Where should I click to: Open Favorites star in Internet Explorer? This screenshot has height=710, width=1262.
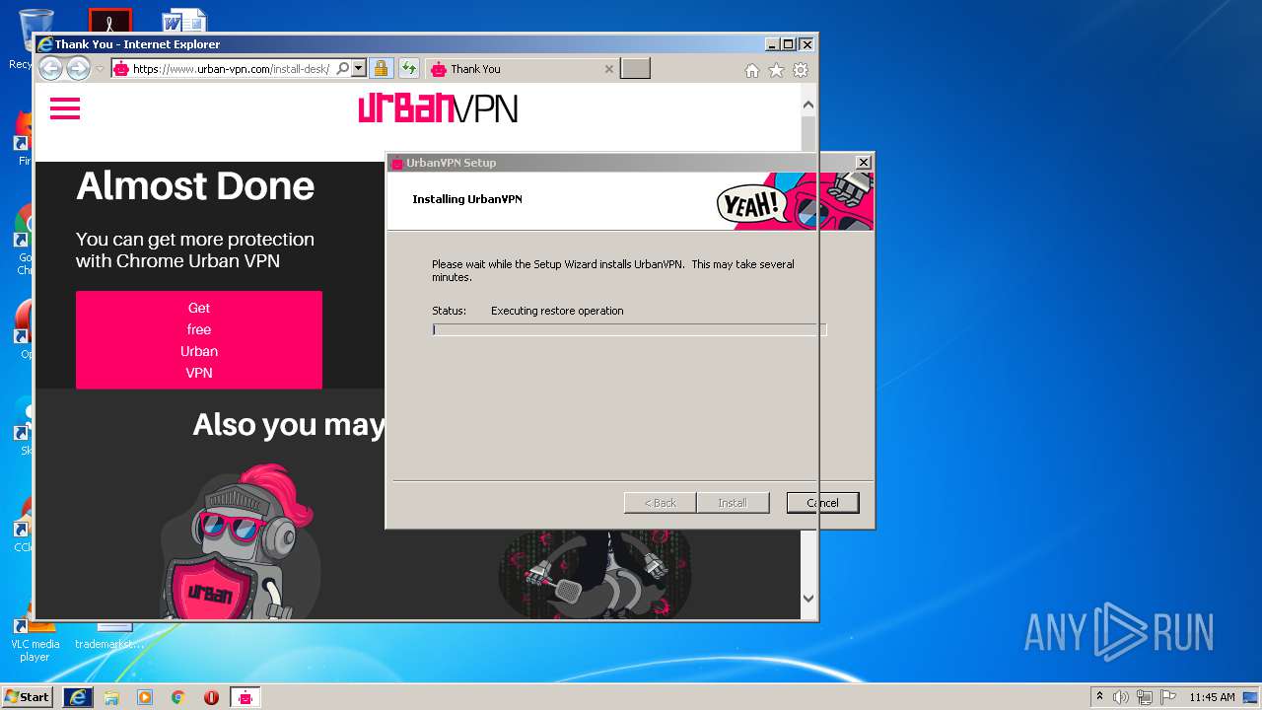click(776, 70)
